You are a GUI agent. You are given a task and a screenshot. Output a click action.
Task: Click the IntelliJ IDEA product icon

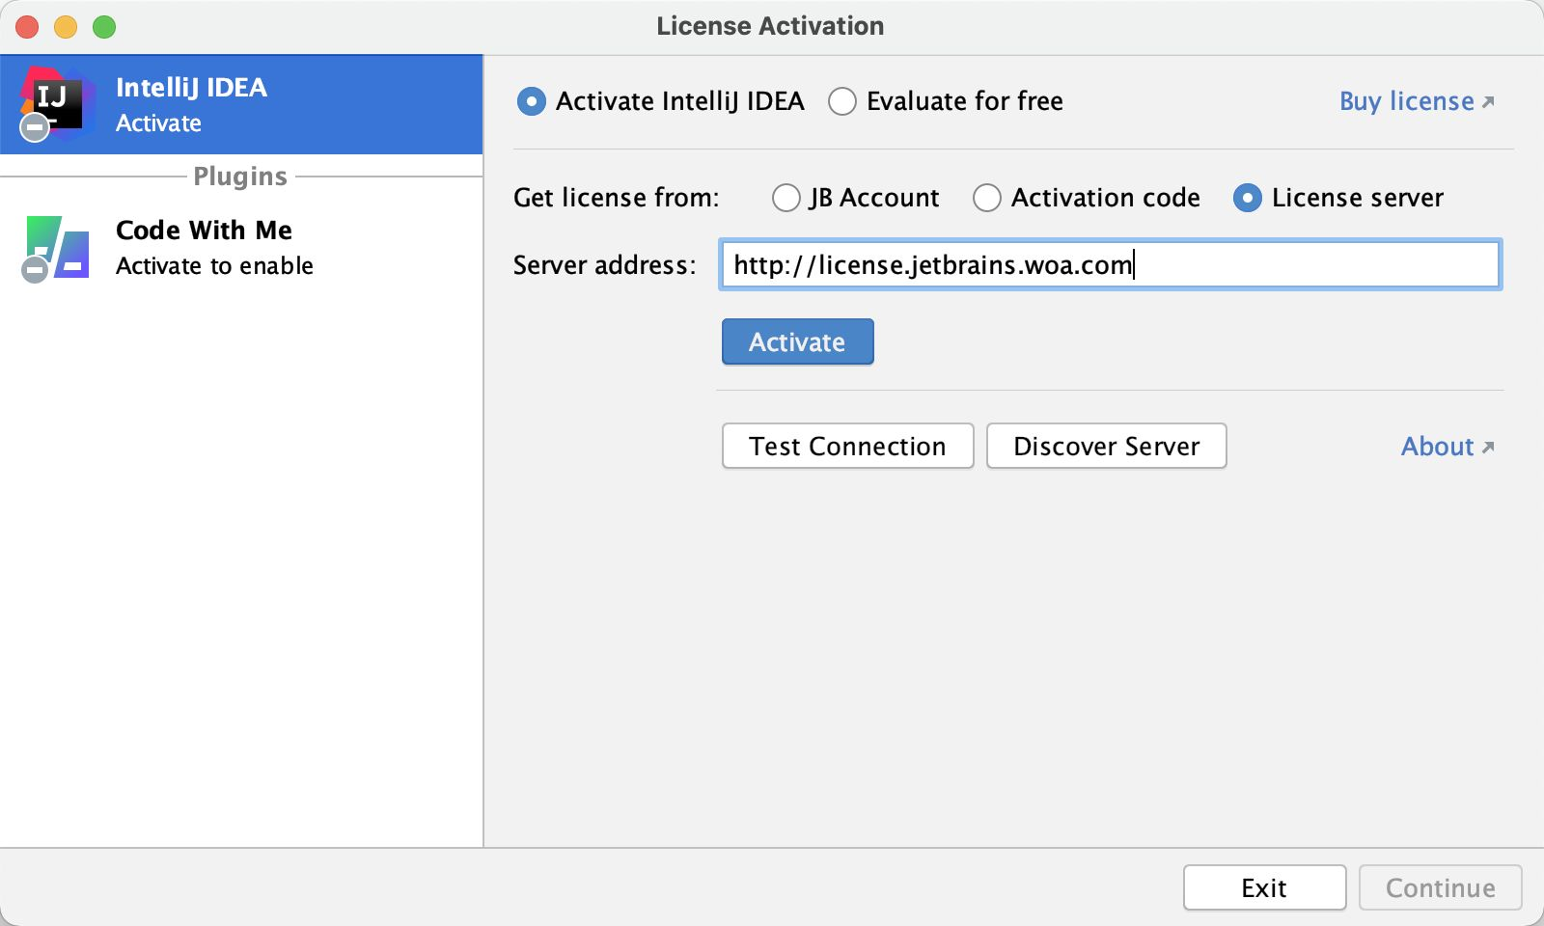point(58,101)
